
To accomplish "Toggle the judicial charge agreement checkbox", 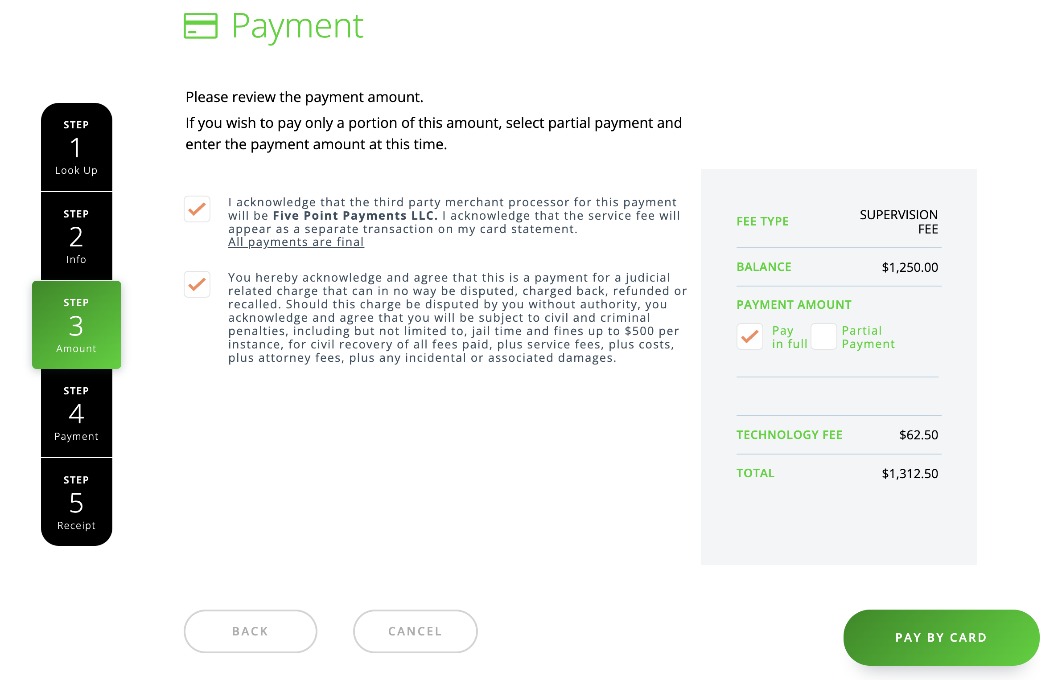I will (x=197, y=284).
